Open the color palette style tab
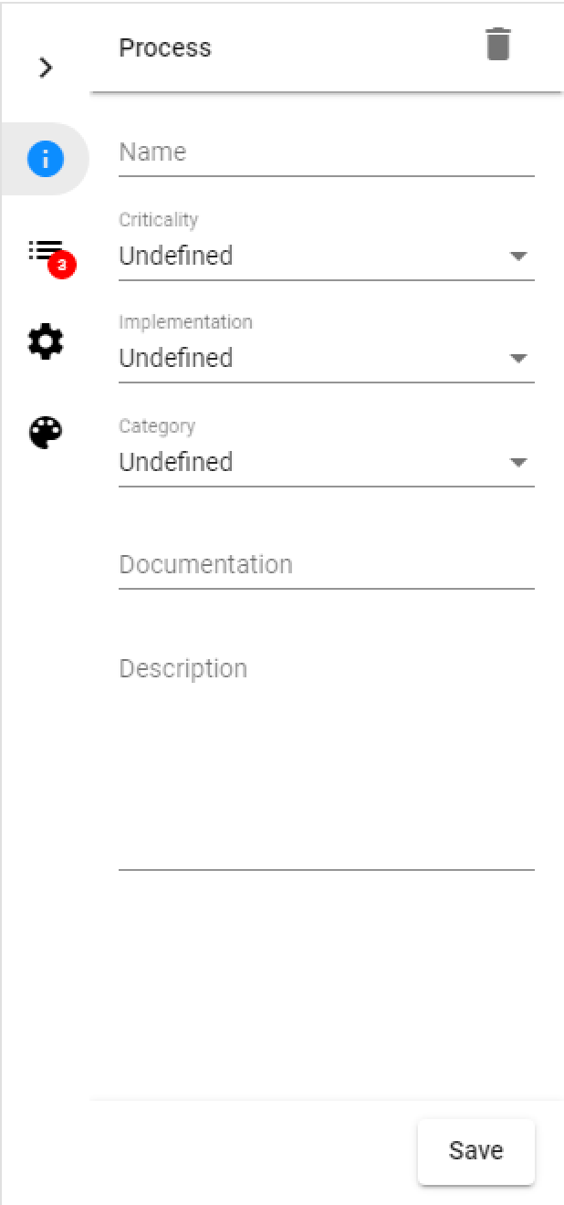564x1205 pixels. click(46, 432)
